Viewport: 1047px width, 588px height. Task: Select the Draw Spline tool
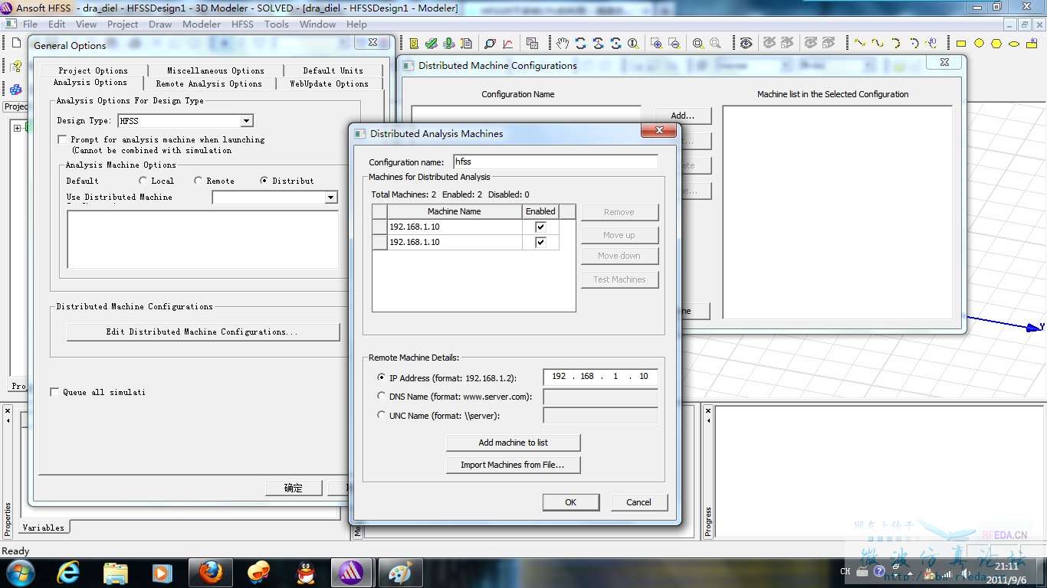tap(878, 43)
